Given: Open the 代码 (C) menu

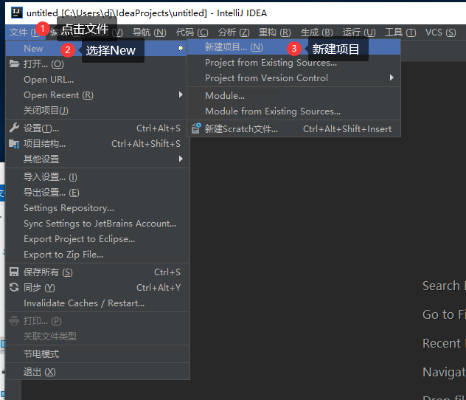Looking at the screenshot, I should pos(192,32).
